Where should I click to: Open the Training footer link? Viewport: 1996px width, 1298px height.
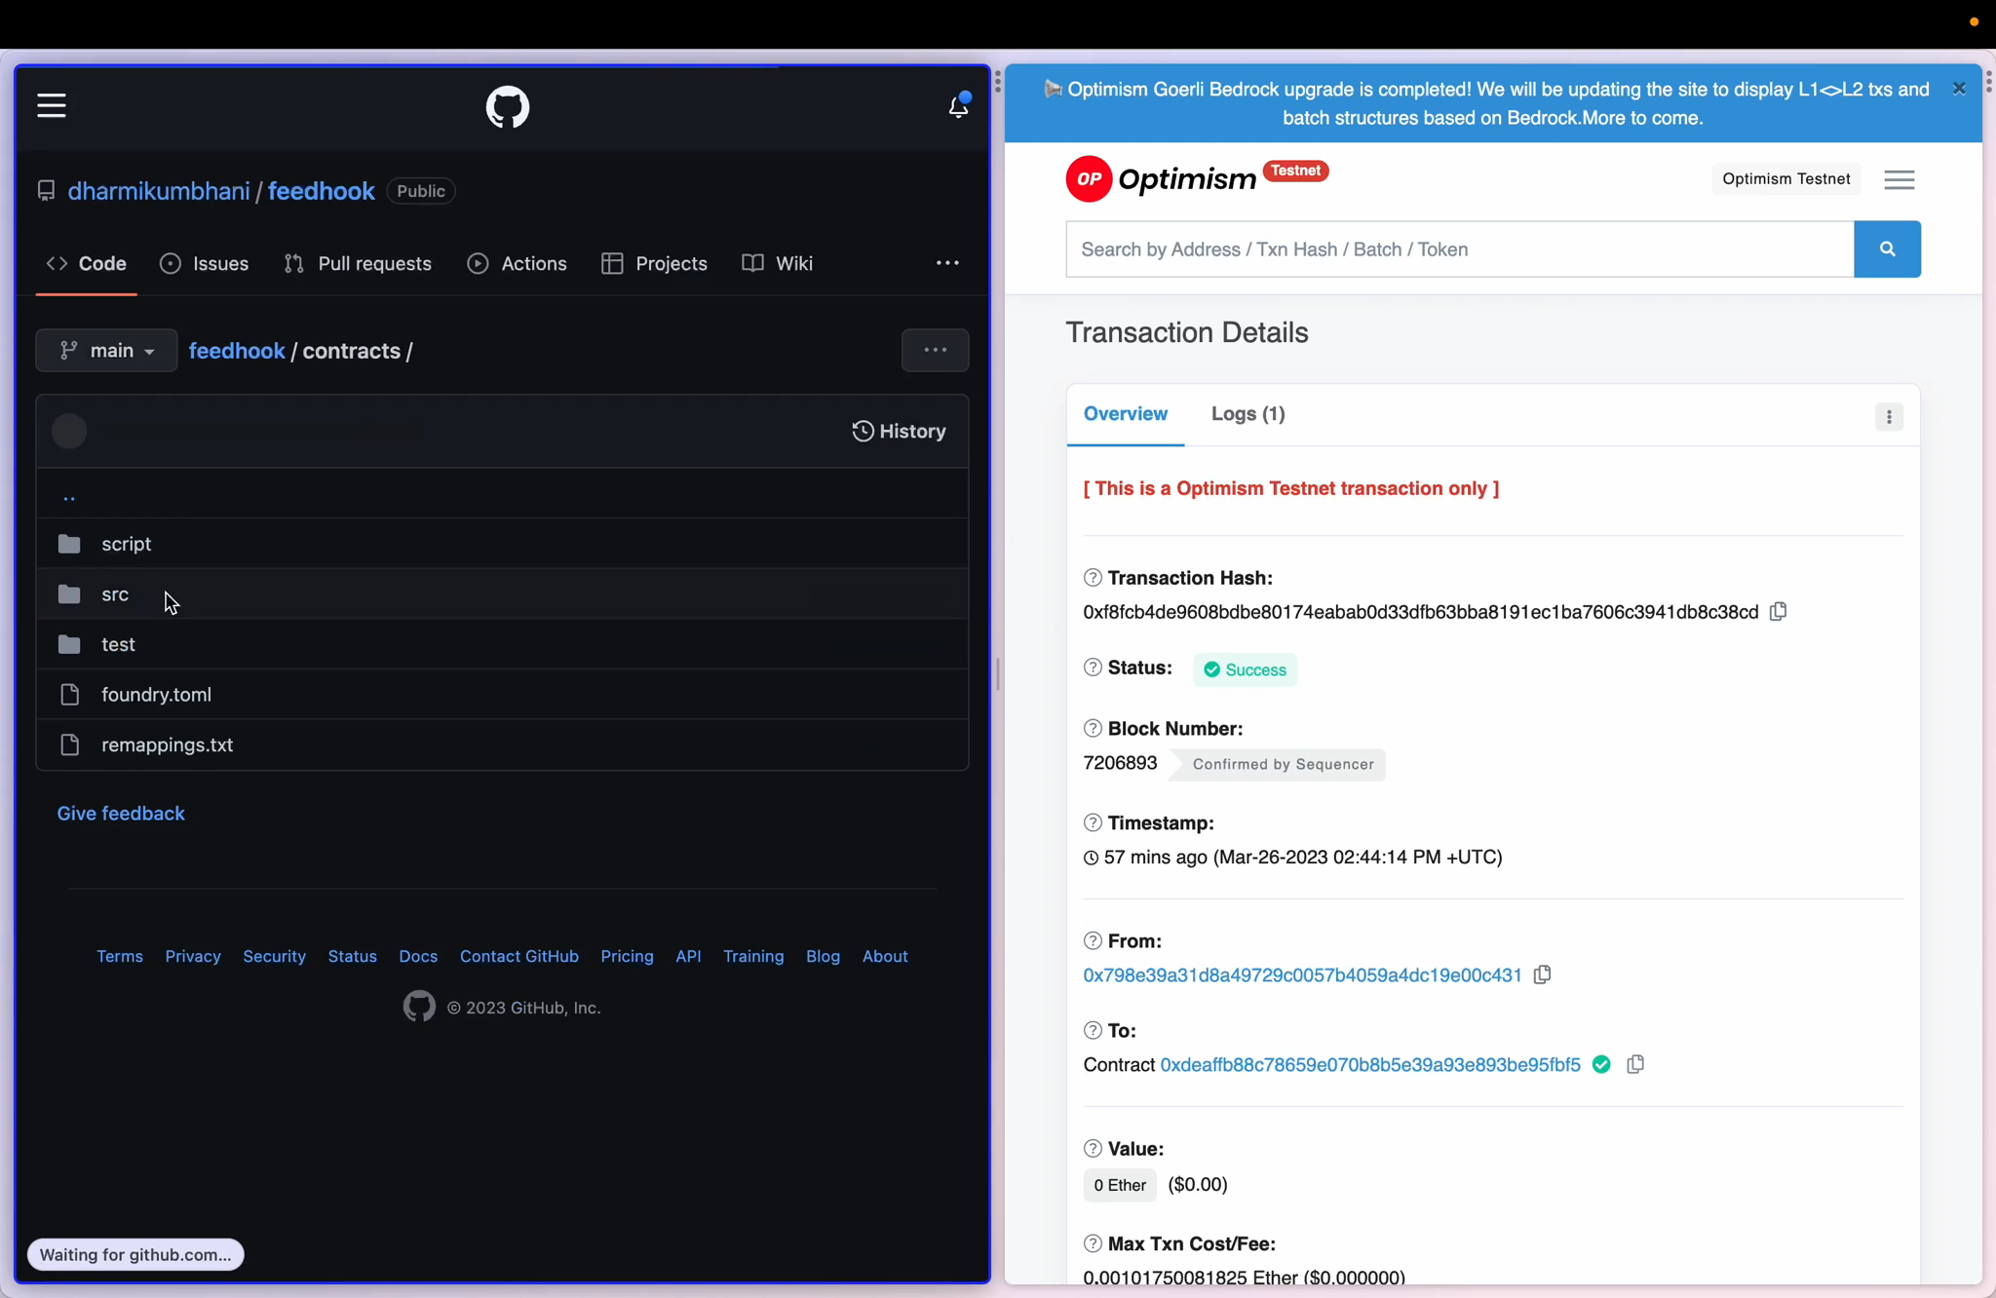pos(753,956)
